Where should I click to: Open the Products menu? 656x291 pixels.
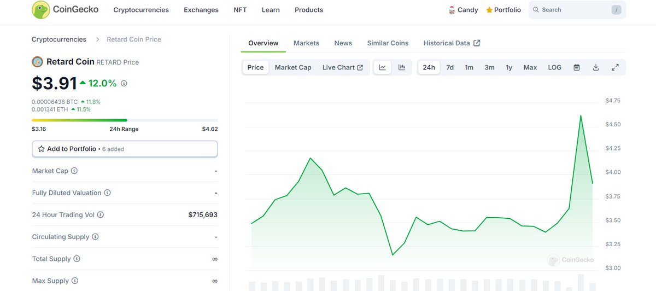point(309,10)
